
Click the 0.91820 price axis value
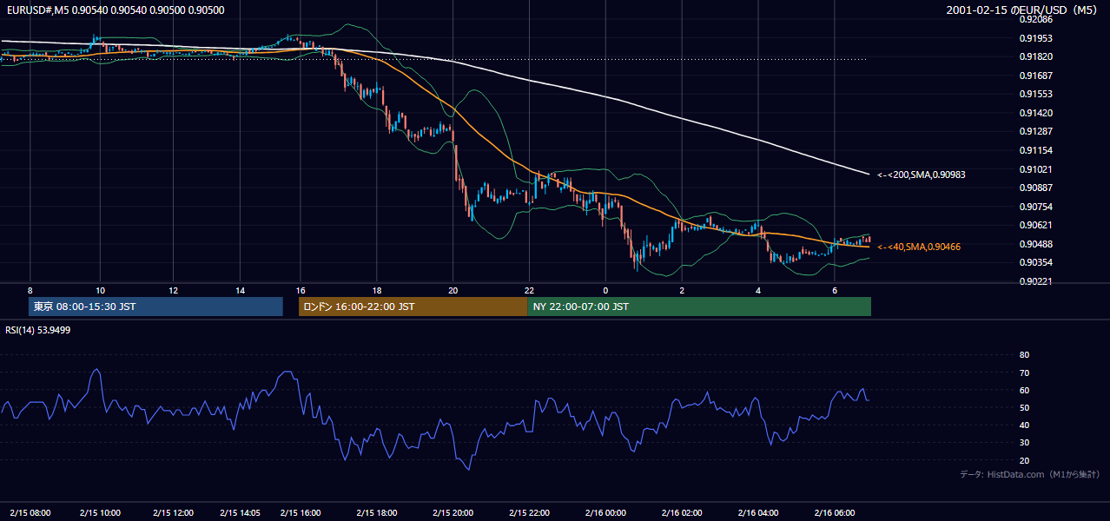(1035, 56)
